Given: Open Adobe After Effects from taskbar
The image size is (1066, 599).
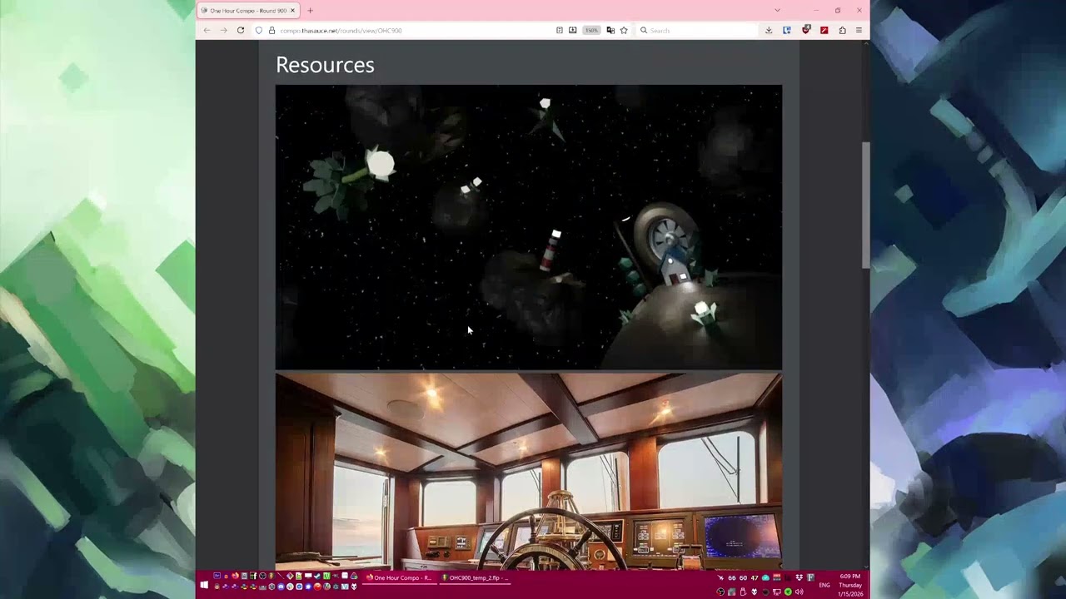Looking at the screenshot, I should [x=217, y=575].
